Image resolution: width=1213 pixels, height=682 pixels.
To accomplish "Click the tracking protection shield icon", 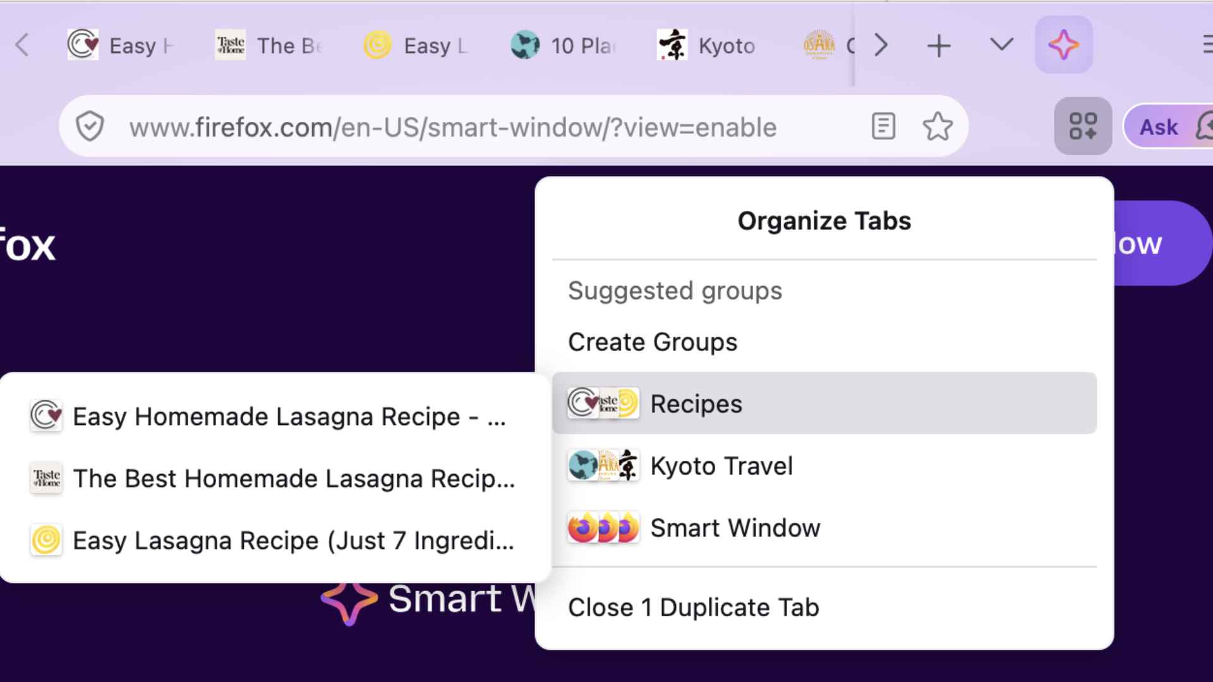I will click(90, 127).
